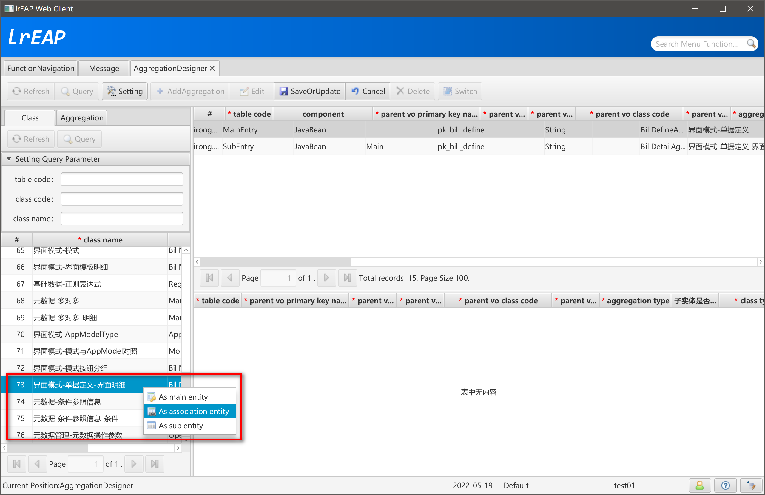
Task: Click the class name input field
Action: pos(122,219)
